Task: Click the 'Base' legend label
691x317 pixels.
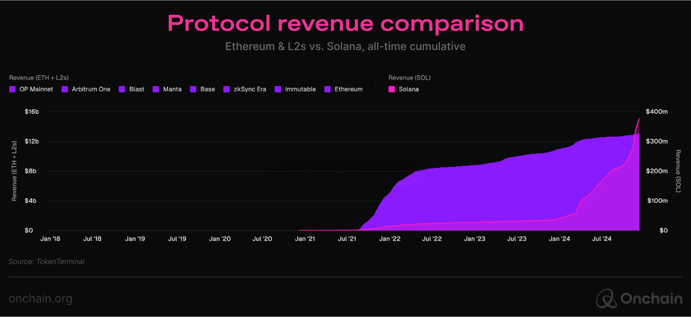Action: [208, 89]
